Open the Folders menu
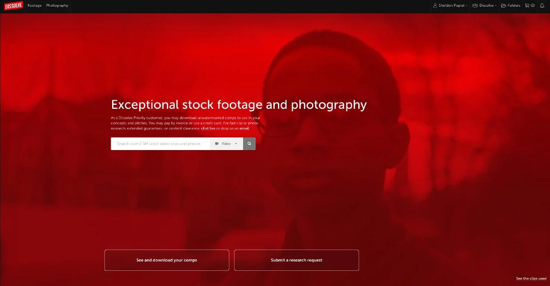The height and width of the screenshot is (286, 550). pos(511,6)
